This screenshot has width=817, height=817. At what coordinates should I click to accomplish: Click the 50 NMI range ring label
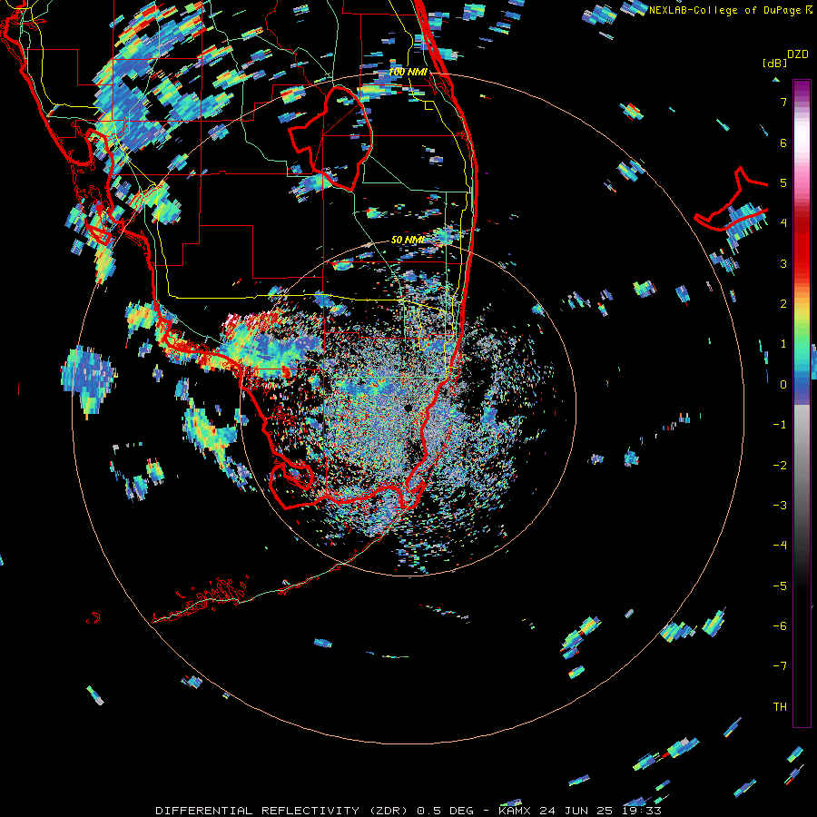click(x=408, y=240)
